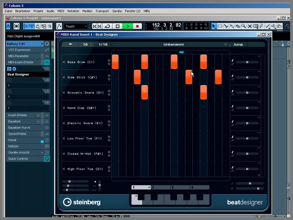Toggle the Beat Designer insert power button

9,69
